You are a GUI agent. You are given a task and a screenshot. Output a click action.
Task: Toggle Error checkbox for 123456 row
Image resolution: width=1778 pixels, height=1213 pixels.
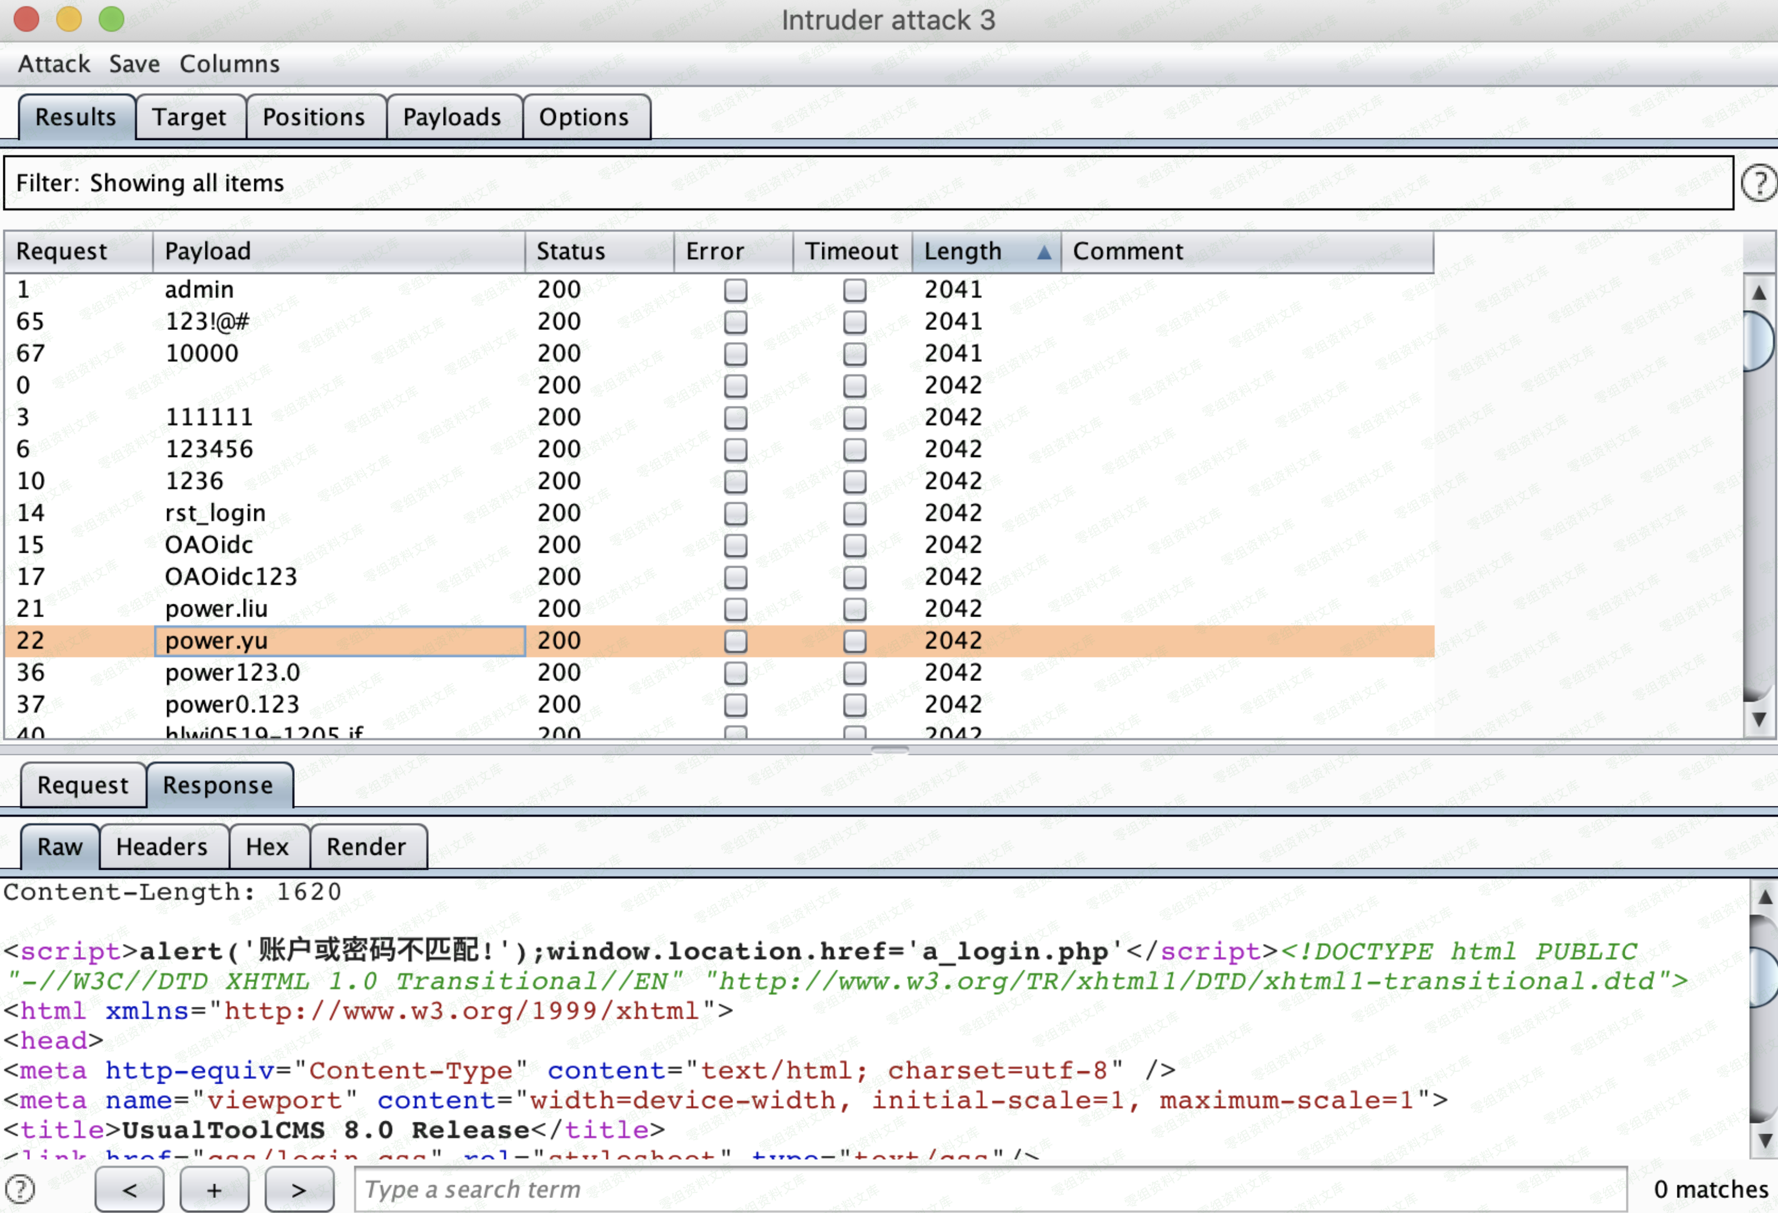pyautogui.click(x=735, y=449)
